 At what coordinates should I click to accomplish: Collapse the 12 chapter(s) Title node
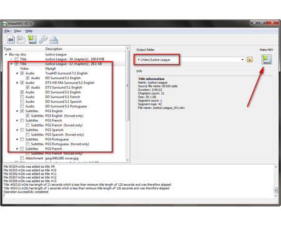(x=11, y=64)
